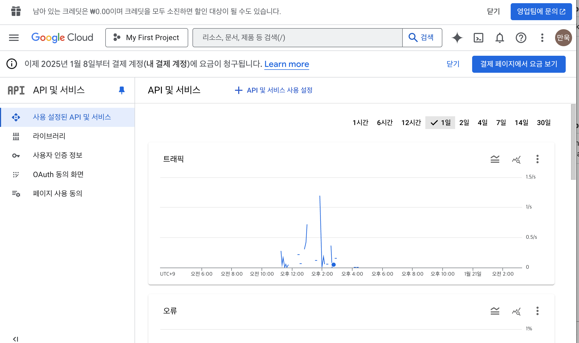Click 결제 페이지에서 요금 보기 button
579x343 pixels.
[519, 64]
